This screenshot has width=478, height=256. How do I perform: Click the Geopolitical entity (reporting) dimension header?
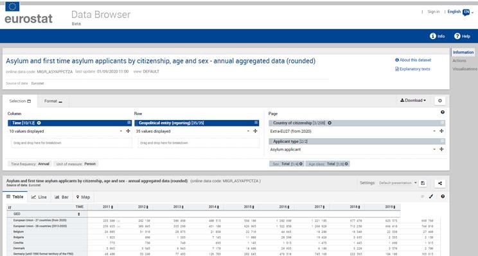(197, 123)
